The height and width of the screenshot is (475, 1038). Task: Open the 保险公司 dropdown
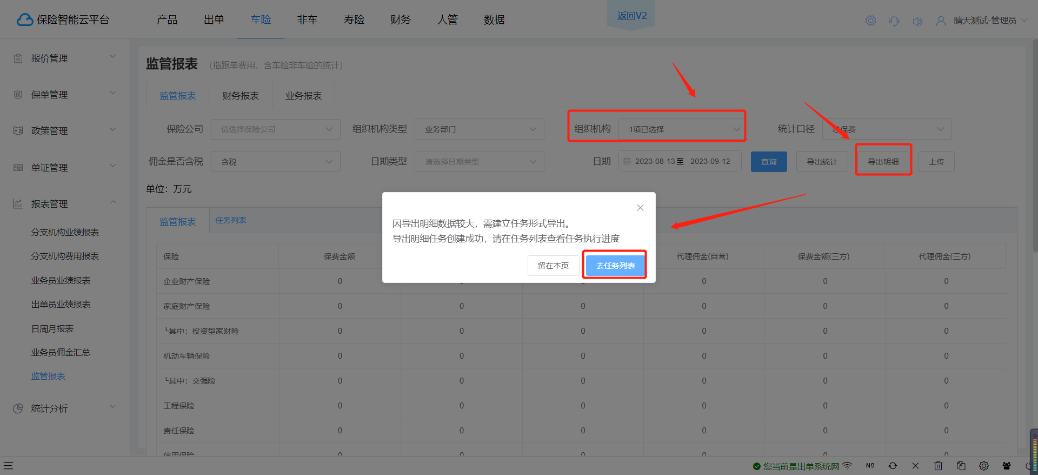coord(276,129)
